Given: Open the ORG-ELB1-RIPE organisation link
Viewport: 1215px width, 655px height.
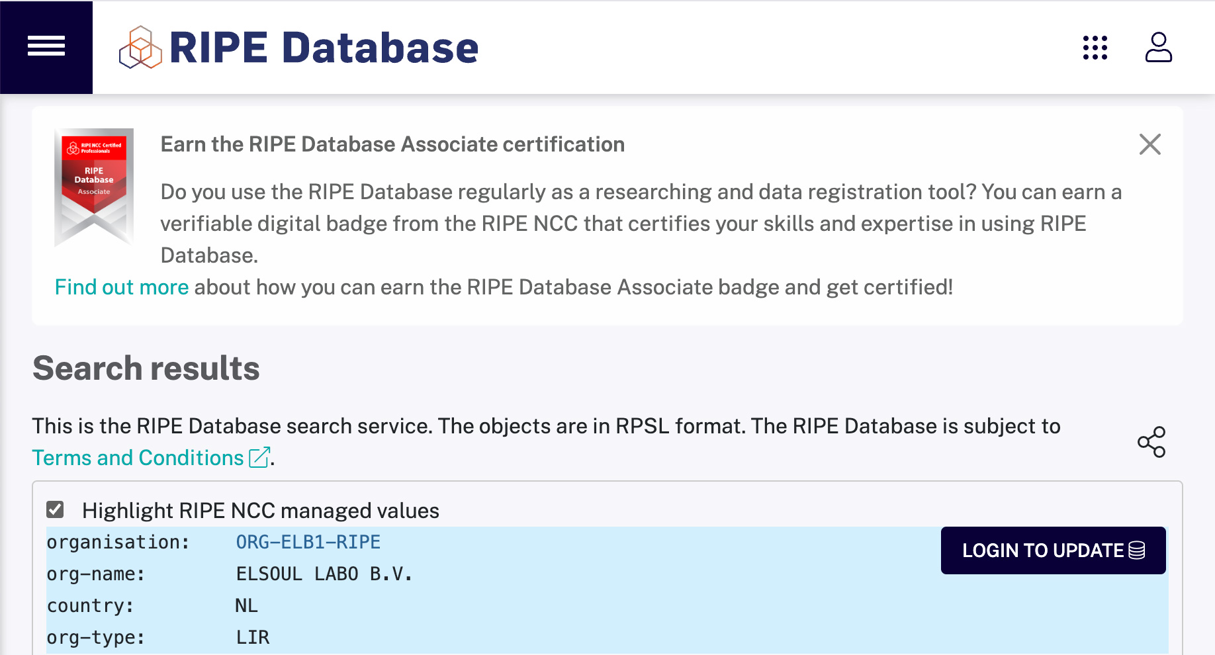Looking at the screenshot, I should pos(308,543).
